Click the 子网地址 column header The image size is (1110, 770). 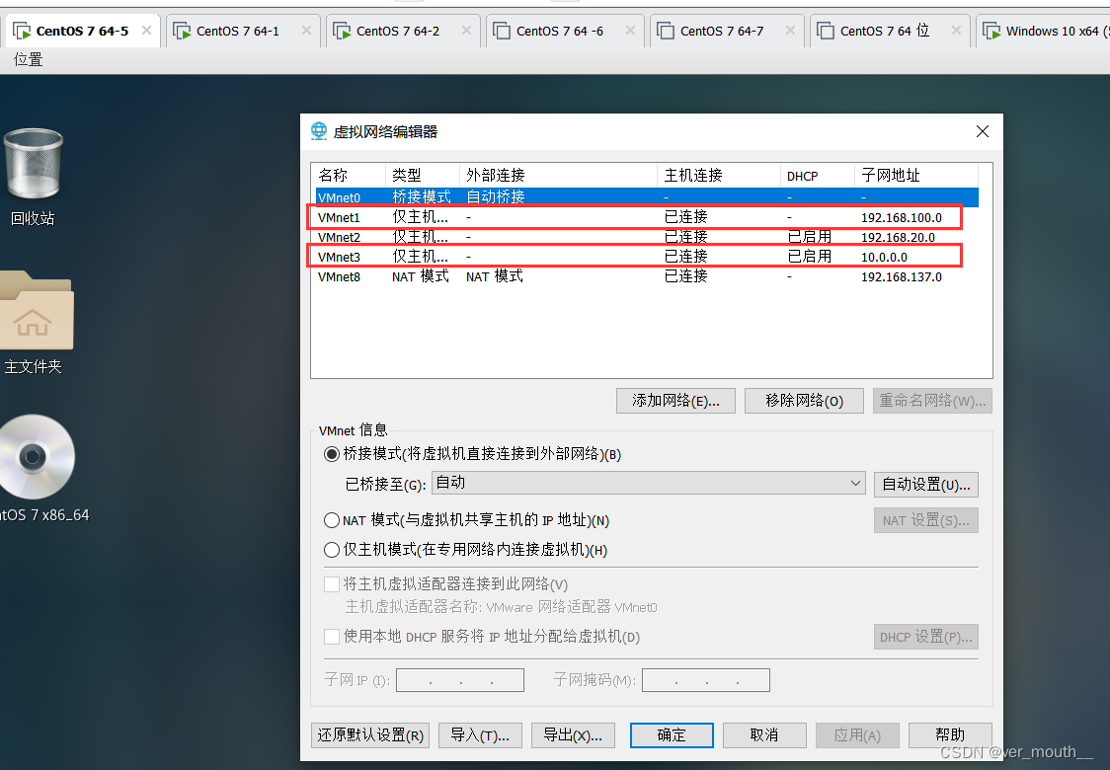click(x=916, y=176)
